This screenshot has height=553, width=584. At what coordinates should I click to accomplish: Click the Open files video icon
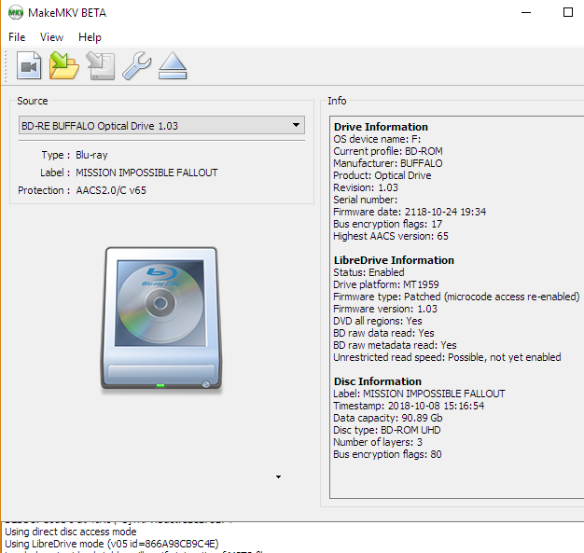pos(29,65)
